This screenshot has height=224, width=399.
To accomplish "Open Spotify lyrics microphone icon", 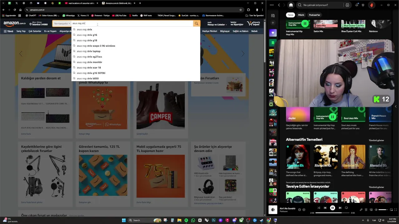I will click(361, 210).
